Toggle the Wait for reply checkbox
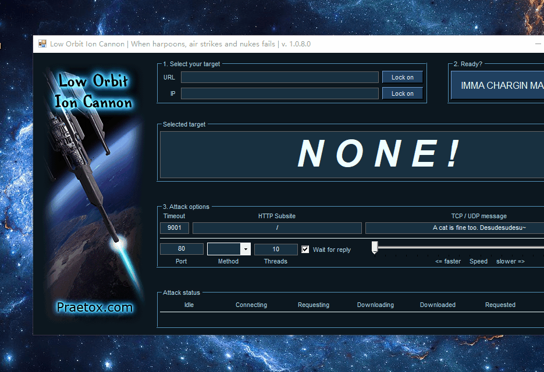544x372 pixels. pyautogui.click(x=305, y=249)
